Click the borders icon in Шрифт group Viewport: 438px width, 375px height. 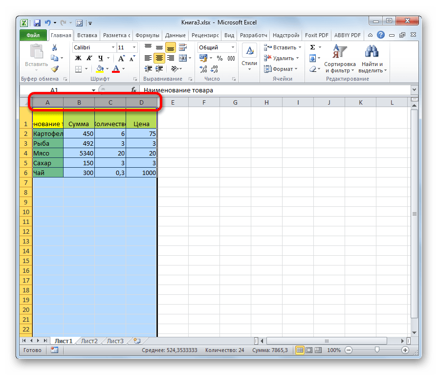coord(79,69)
